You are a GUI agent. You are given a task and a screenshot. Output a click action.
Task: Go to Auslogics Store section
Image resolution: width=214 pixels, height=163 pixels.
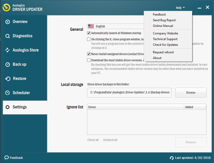click(25, 50)
